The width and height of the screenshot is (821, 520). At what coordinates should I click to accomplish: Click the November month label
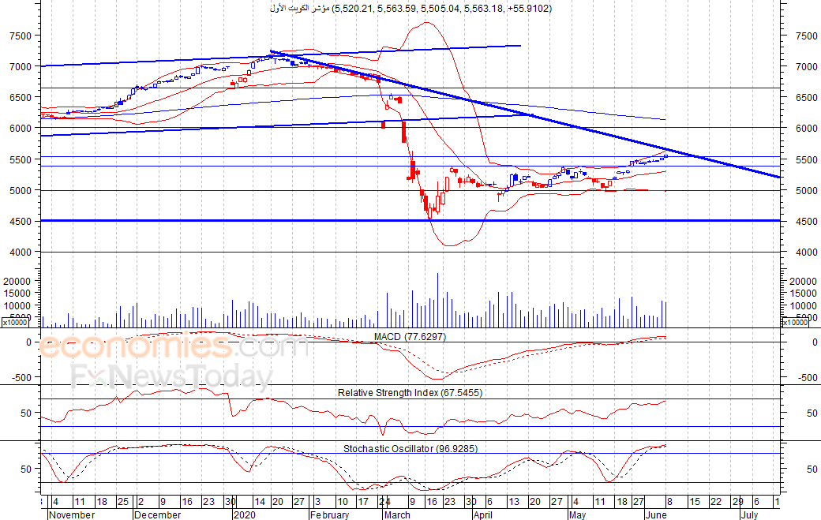[72, 514]
